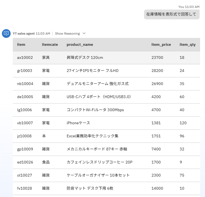Click the price 14000 for 防音マット
The image size is (205, 197).
click(157, 189)
